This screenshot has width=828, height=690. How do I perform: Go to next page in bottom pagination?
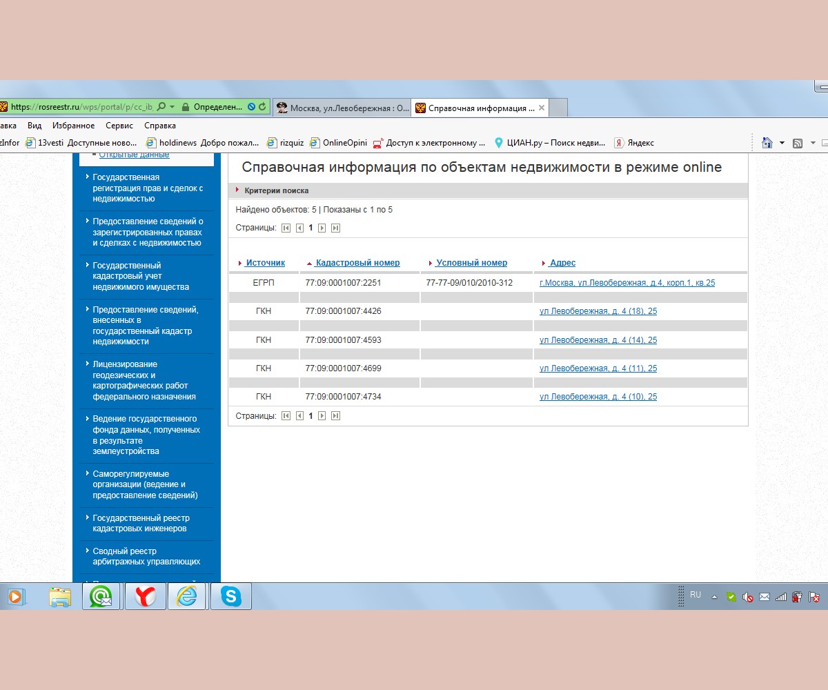pyautogui.click(x=322, y=416)
